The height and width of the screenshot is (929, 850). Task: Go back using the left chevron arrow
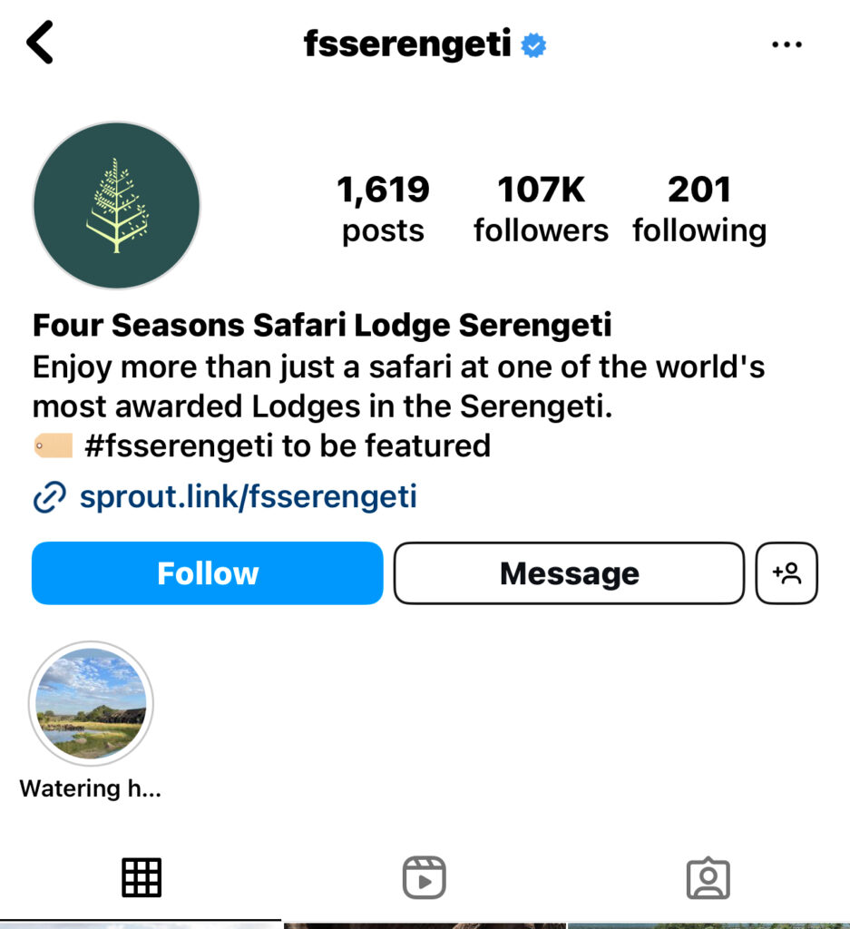40,42
